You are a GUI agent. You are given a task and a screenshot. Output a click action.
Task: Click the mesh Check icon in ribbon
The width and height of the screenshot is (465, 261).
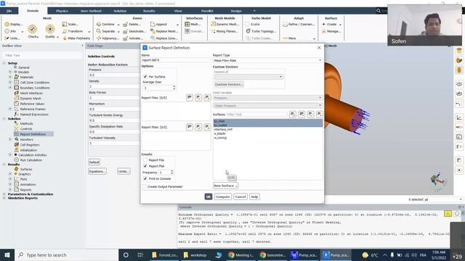tap(33, 29)
